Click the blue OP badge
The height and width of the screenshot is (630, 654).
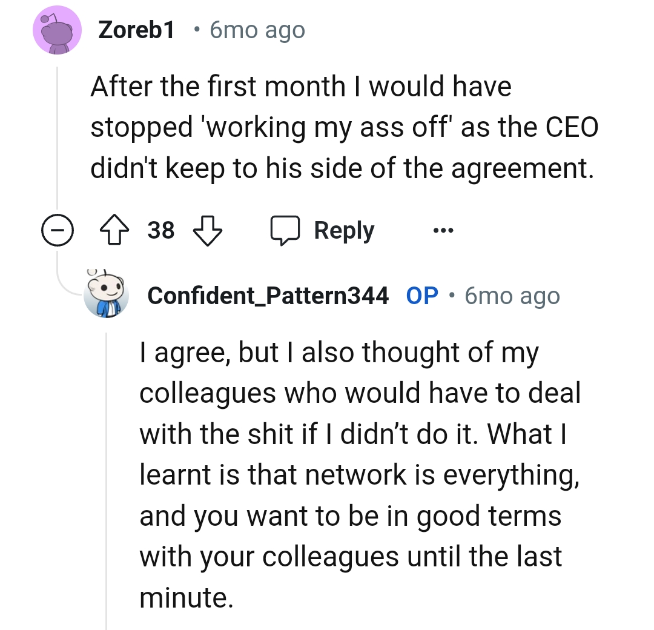point(423,296)
